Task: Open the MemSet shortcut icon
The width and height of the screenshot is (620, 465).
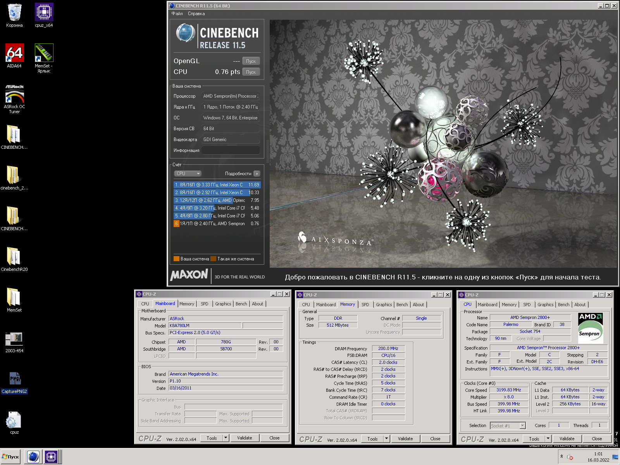Action: [x=44, y=58]
